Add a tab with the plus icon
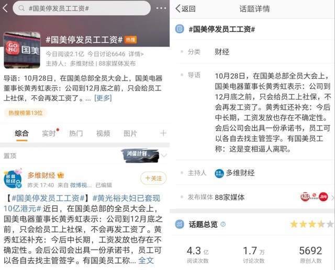 pyautogui.click(x=163, y=133)
